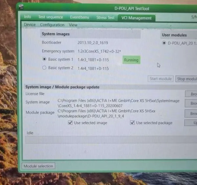Click Browse button for Module package
Image resolution: width=197 pixels, height=185 pixels.
(x=191, y=113)
